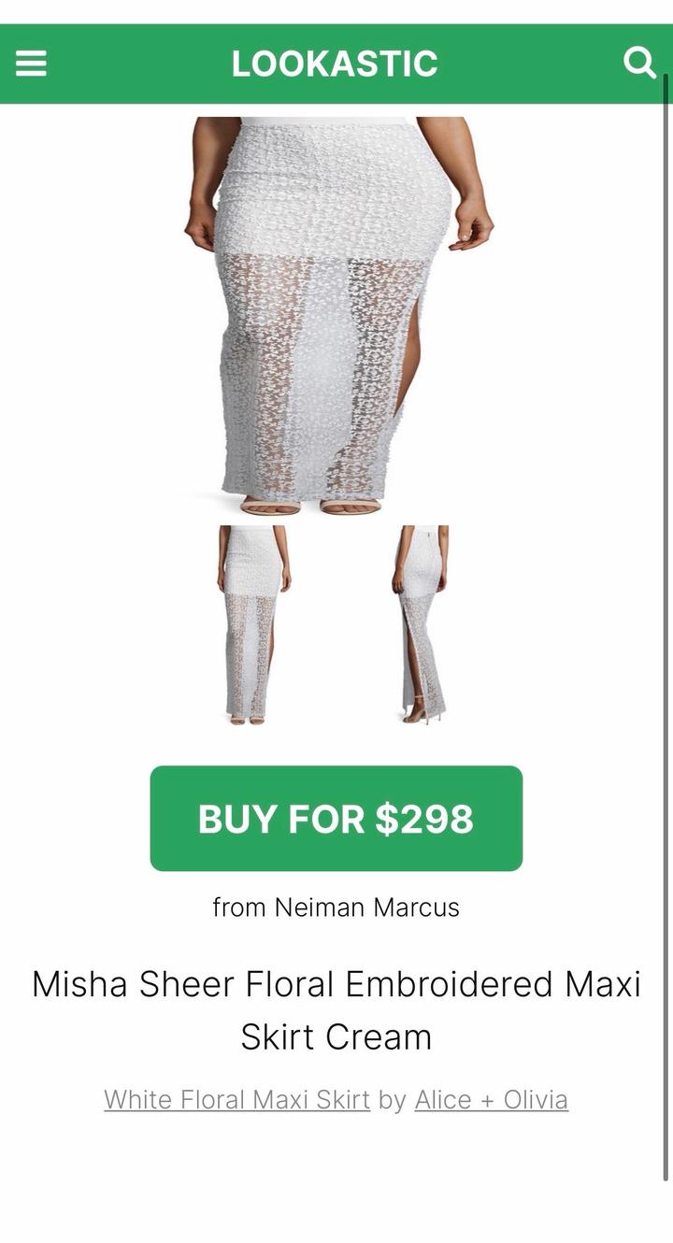Click 'Skirt Cream' in the product title
Viewport: 673px width, 1243px height.
click(x=336, y=1036)
